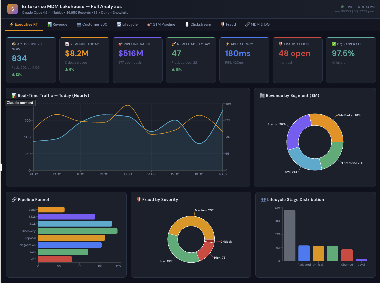This screenshot has height=283, width=380.
Task: Open the Clickstream tab
Action: [198, 24]
